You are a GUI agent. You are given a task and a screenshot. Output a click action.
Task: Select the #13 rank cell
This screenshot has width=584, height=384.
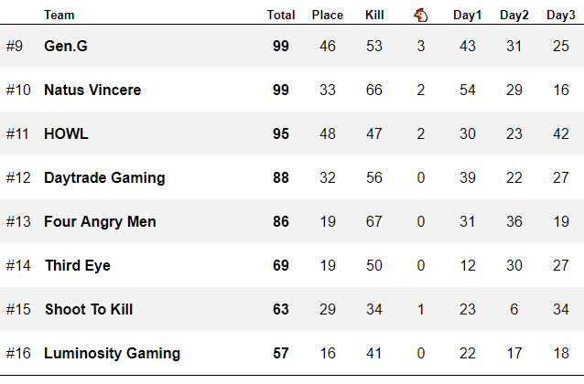18,221
